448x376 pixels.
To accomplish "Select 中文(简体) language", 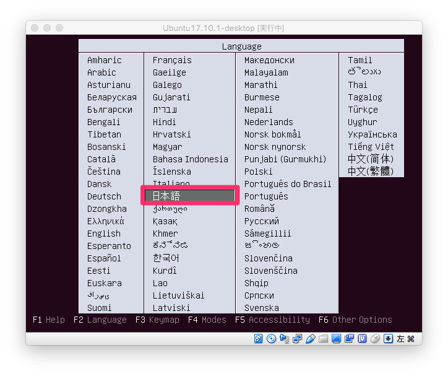I will [x=371, y=159].
